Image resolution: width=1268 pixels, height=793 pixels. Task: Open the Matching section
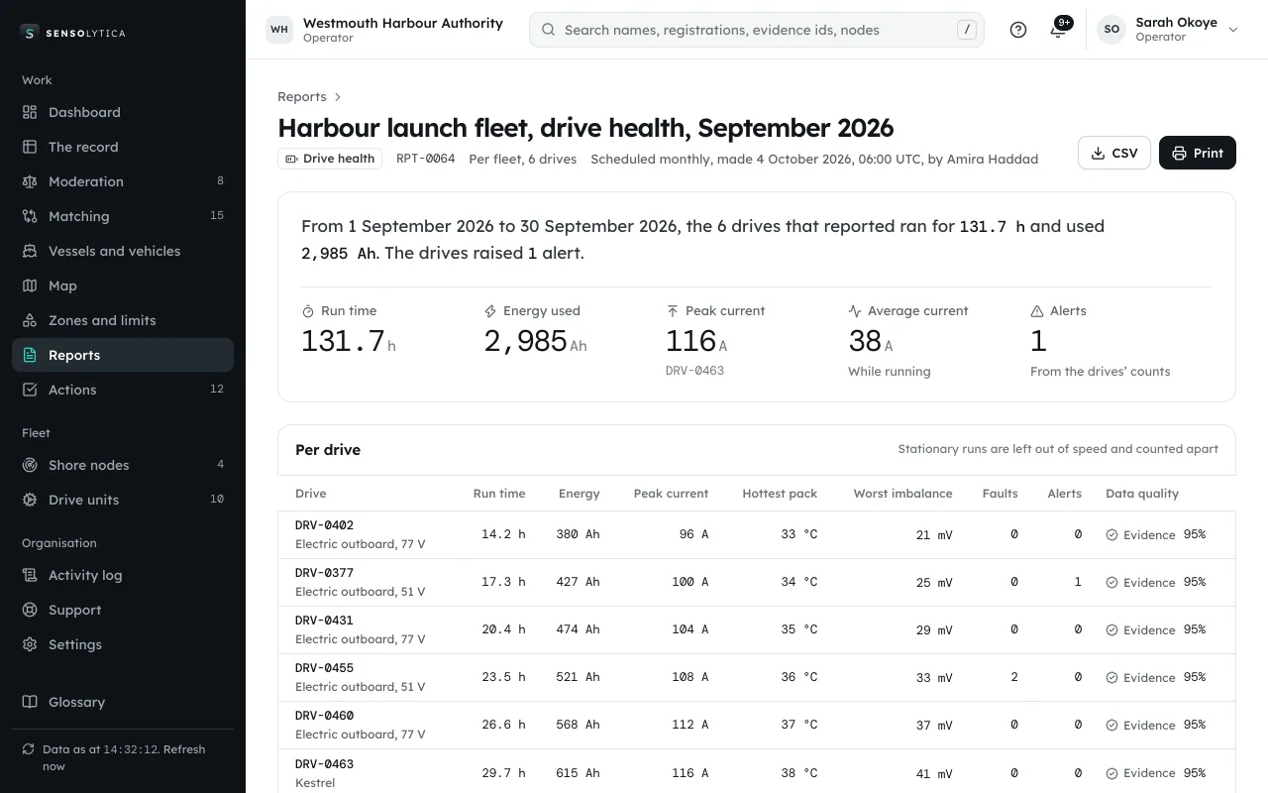click(x=123, y=216)
